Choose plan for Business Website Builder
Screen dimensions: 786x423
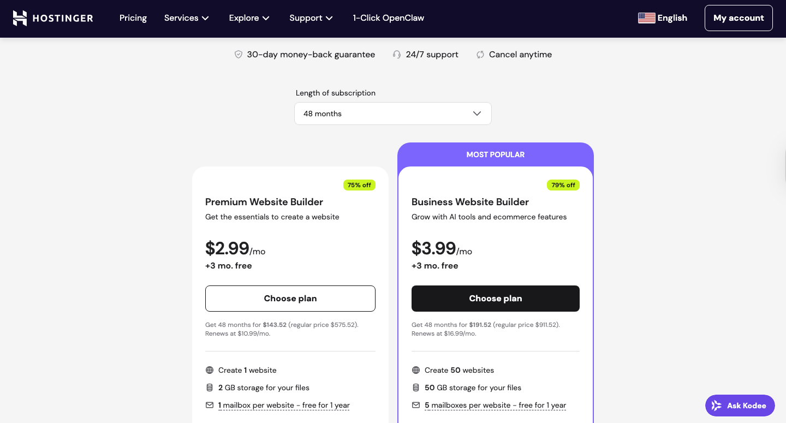point(496,299)
